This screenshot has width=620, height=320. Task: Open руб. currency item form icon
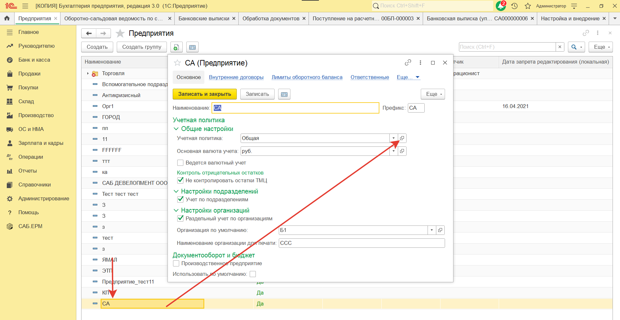(402, 151)
